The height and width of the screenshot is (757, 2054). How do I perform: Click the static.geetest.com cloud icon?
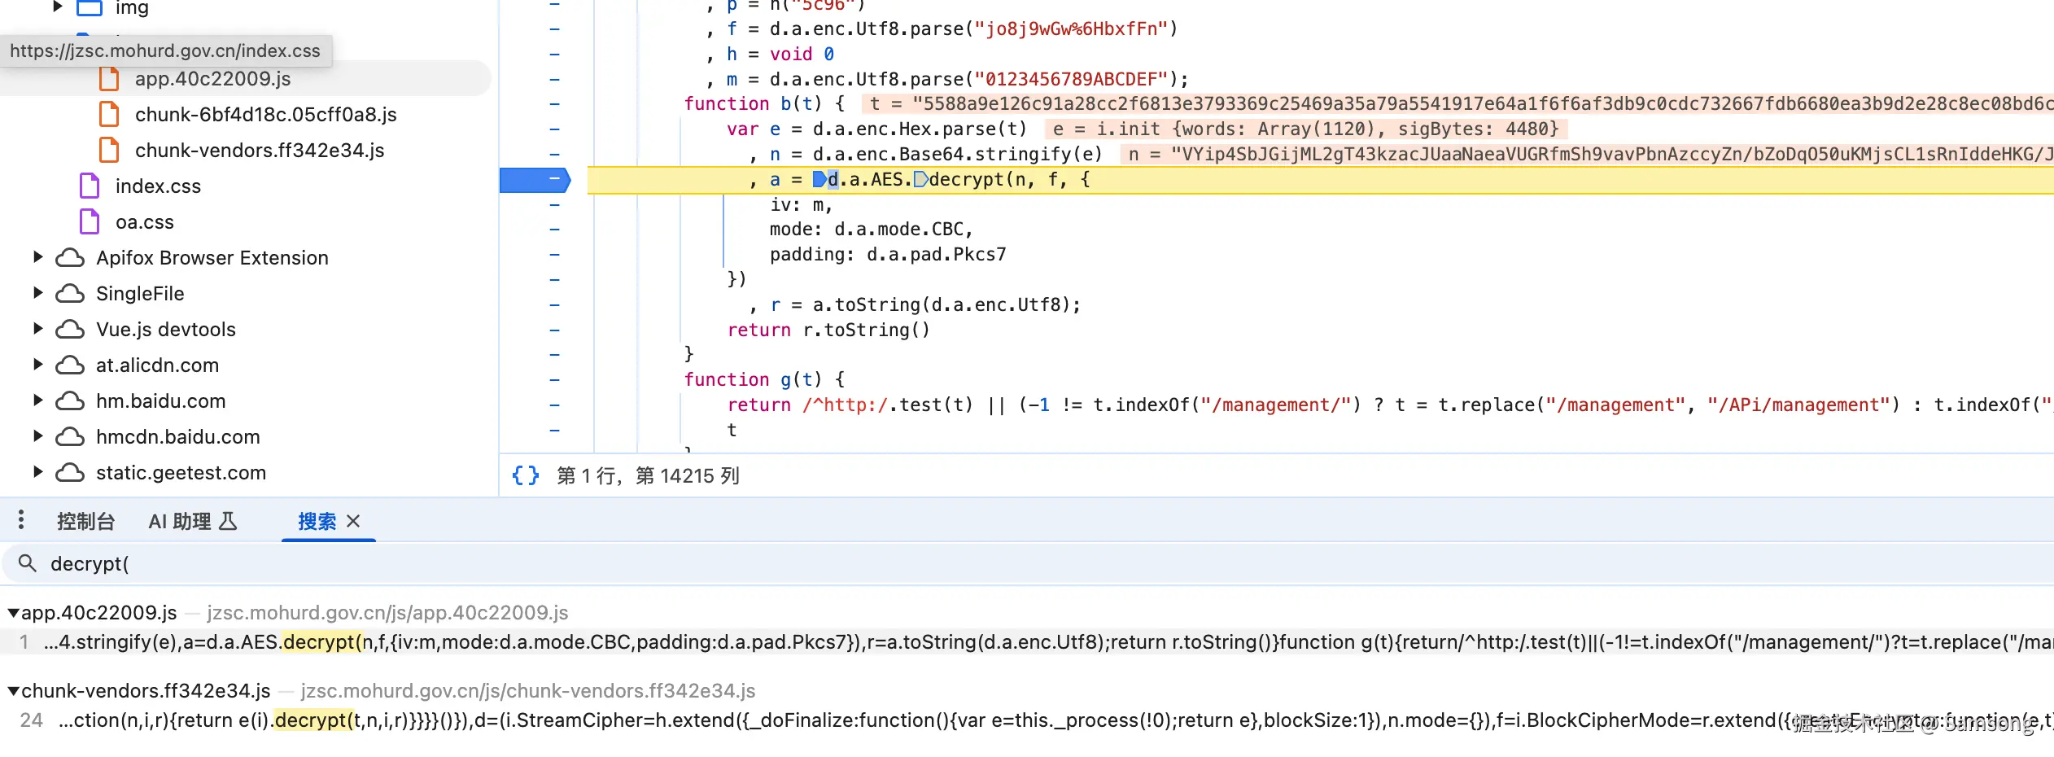tap(70, 473)
